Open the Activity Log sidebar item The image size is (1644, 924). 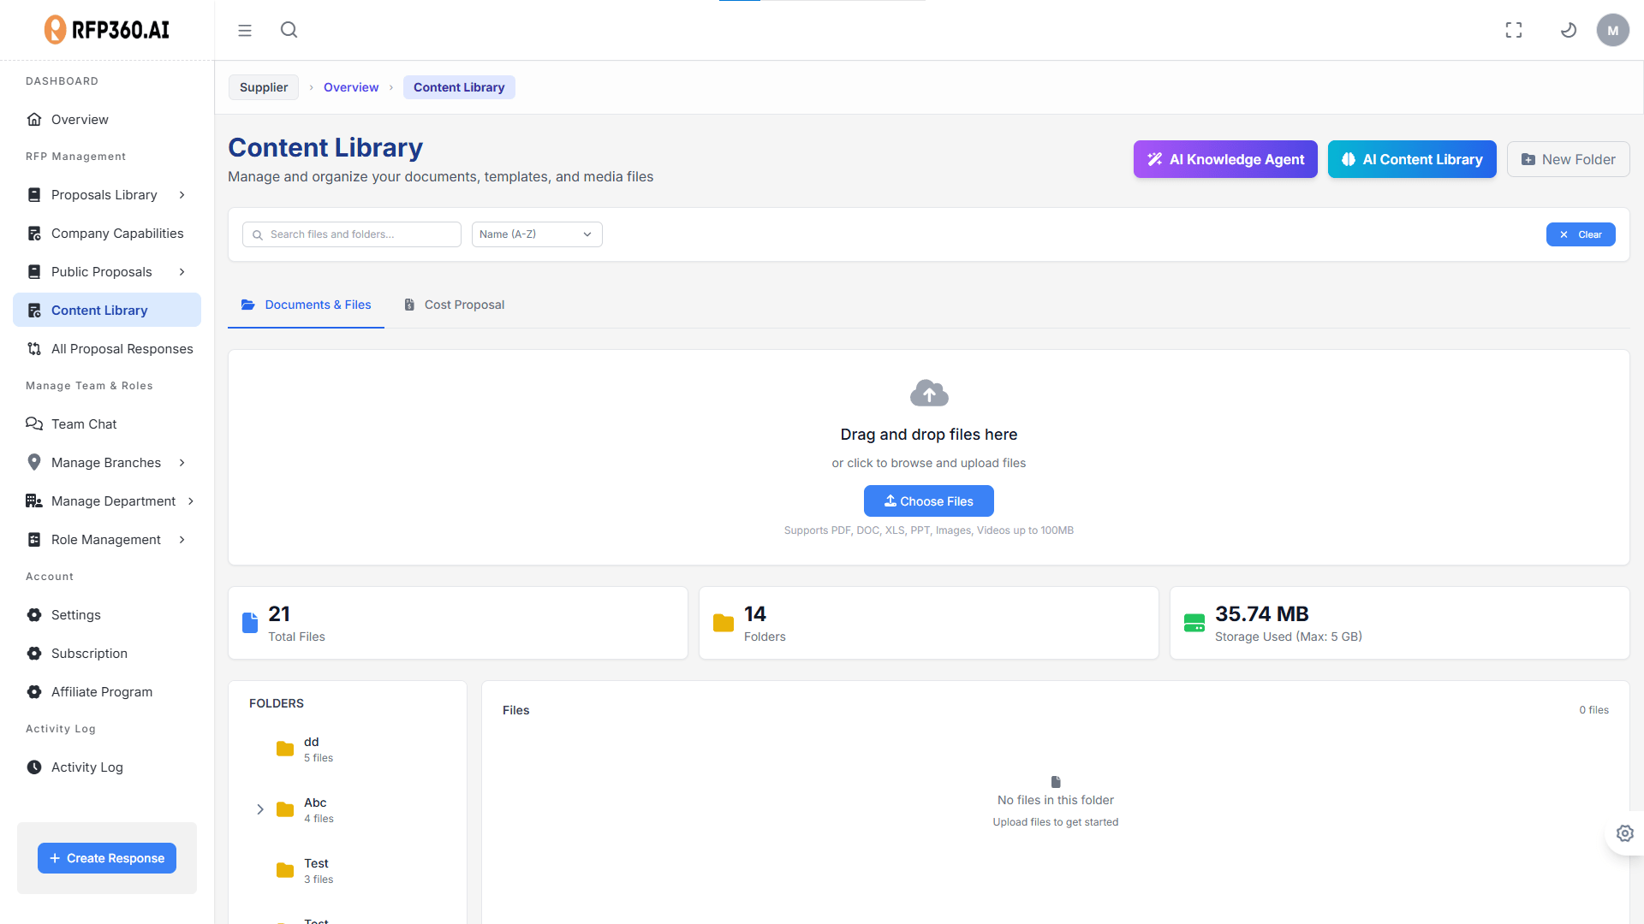(86, 767)
